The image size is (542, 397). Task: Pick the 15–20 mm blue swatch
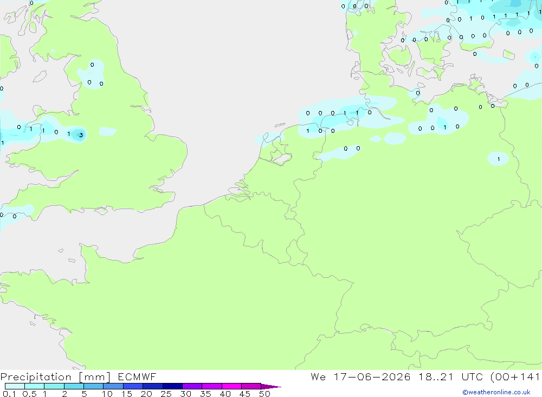click(x=133, y=386)
